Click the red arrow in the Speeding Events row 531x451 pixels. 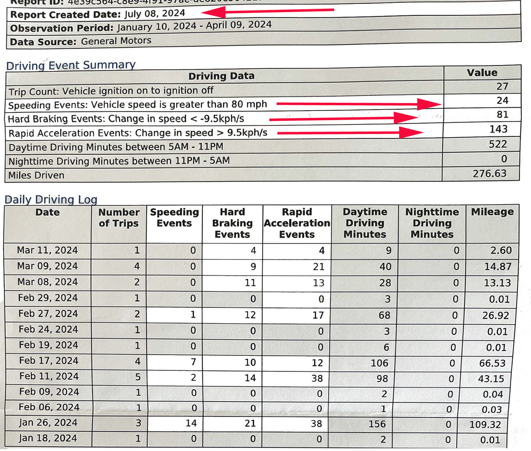pos(358,104)
